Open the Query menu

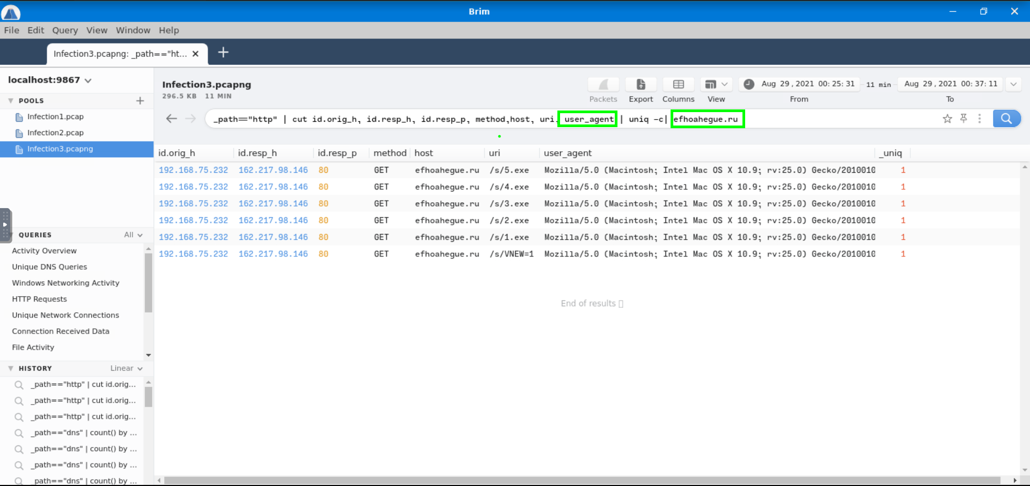point(64,30)
